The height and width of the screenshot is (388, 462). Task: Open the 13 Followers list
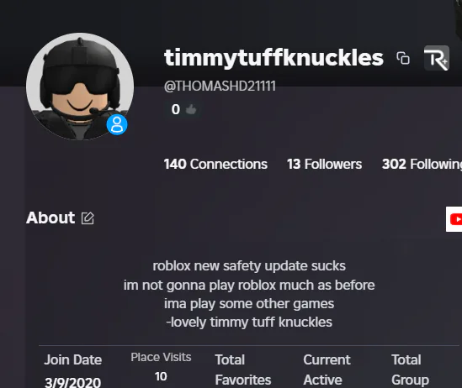coord(324,164)
